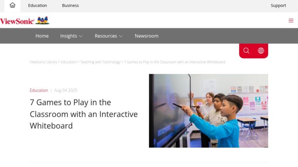Follow Teaching with Technology breadcrumb
This screenshot has width=298, height=167.
pyautogui.click(x=100, y=62)
